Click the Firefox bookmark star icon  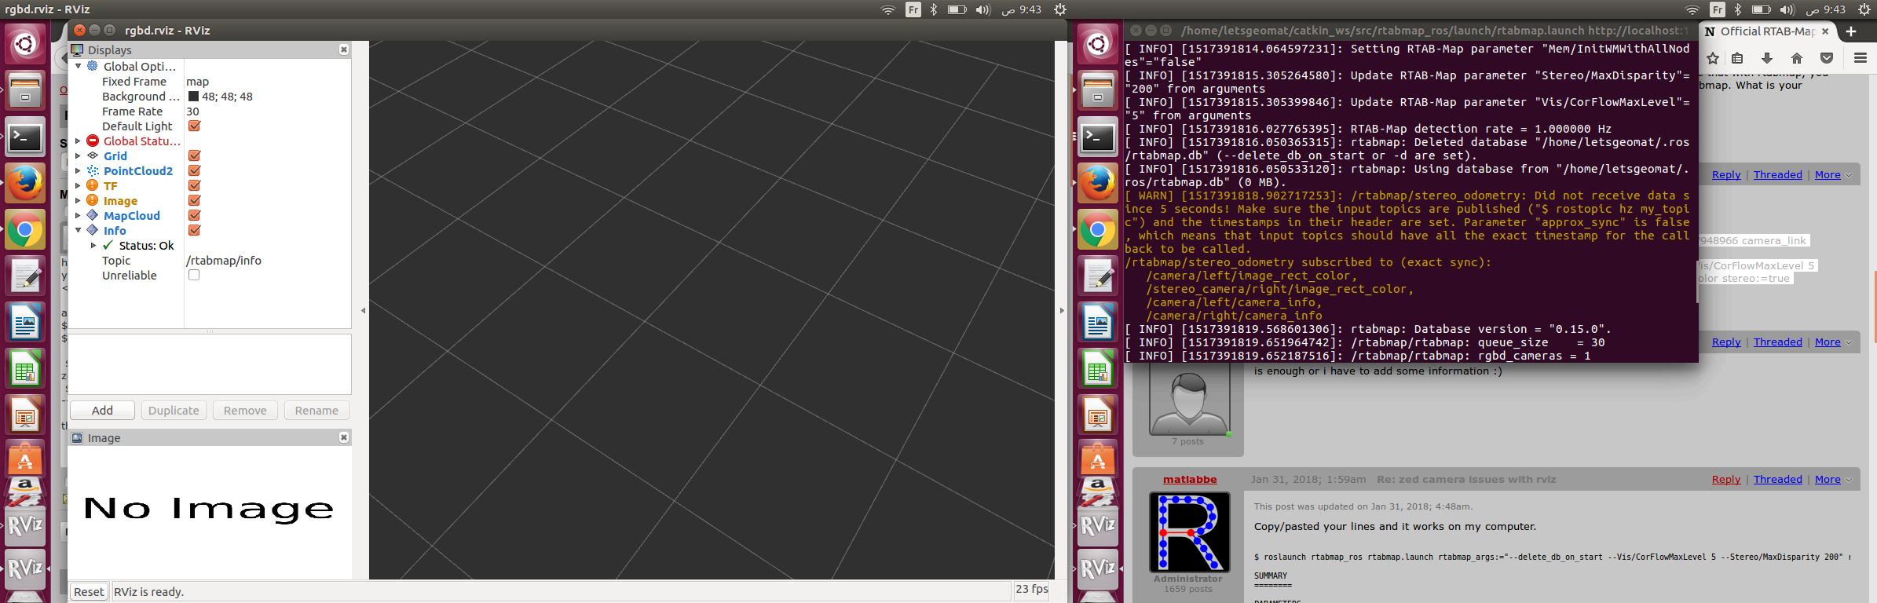pos(1713,58)
